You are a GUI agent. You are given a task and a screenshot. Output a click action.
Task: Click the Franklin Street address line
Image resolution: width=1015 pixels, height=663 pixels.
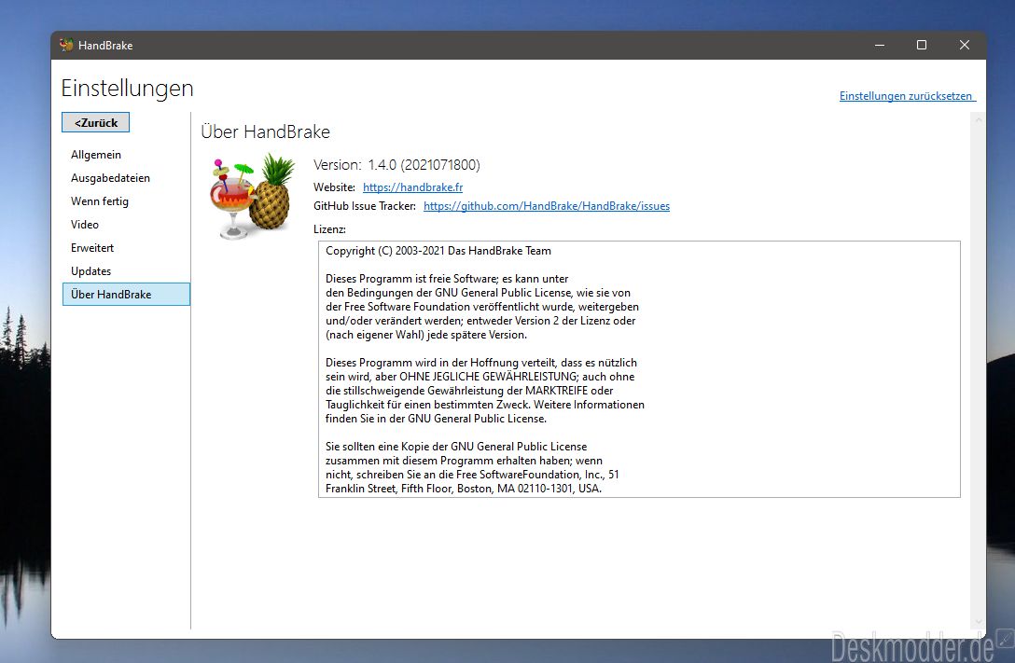click(x=464, y=489)
